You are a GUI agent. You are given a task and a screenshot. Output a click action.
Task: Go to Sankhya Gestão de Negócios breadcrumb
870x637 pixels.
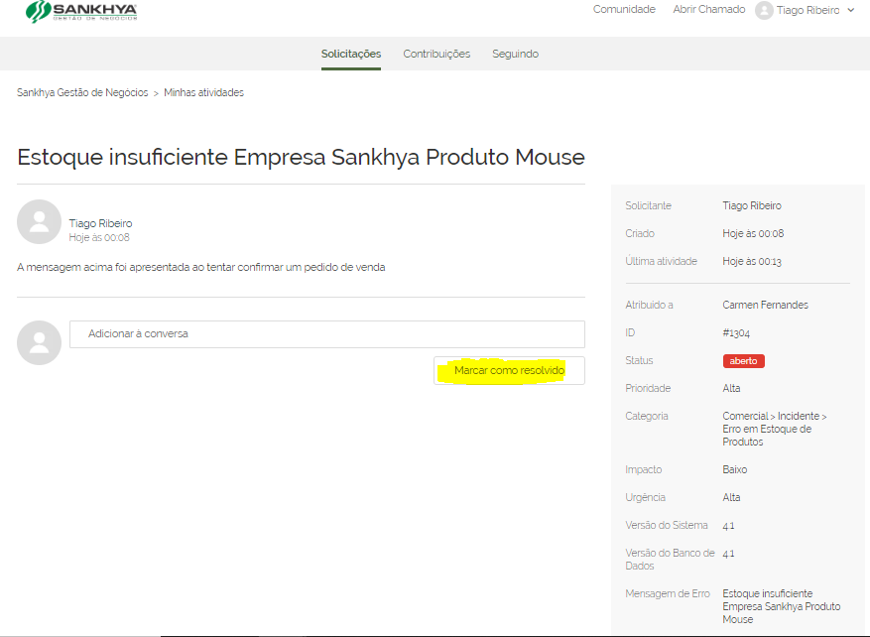(x=82, y=92)
